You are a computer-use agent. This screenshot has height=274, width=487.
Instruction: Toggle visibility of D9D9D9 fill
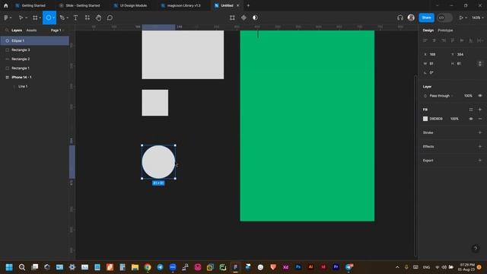(471, 119)
